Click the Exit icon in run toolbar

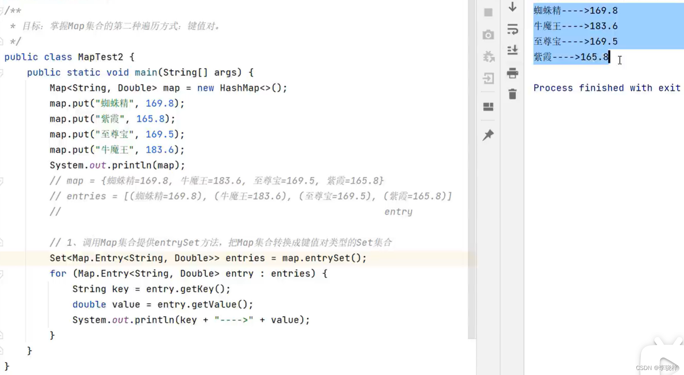(488, 78)
